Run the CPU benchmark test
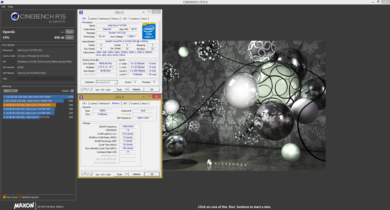The image size is (390, 210). [x=70, y=38]
